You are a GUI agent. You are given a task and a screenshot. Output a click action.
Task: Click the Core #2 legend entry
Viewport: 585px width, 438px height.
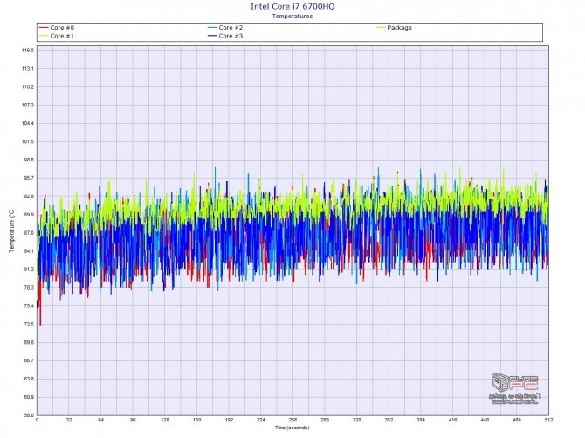[225, 28]
